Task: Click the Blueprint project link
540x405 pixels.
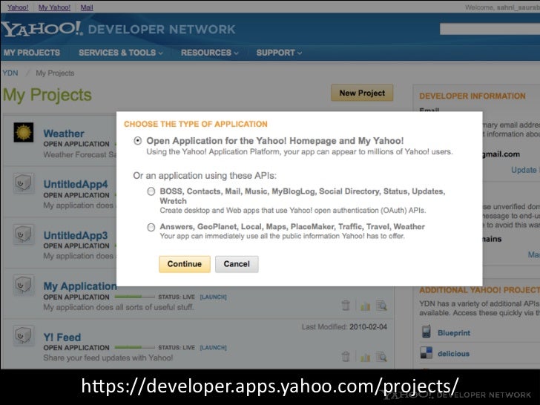Action: (x=453, y=332)
